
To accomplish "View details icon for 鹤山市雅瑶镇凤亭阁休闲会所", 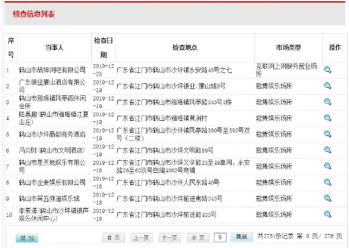I will click(x=327, y=102).
